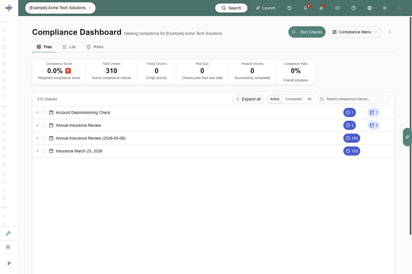The height and width of the screenshot is (274, 412).
Task: Open the Risks tab
Action: point(95,47)
